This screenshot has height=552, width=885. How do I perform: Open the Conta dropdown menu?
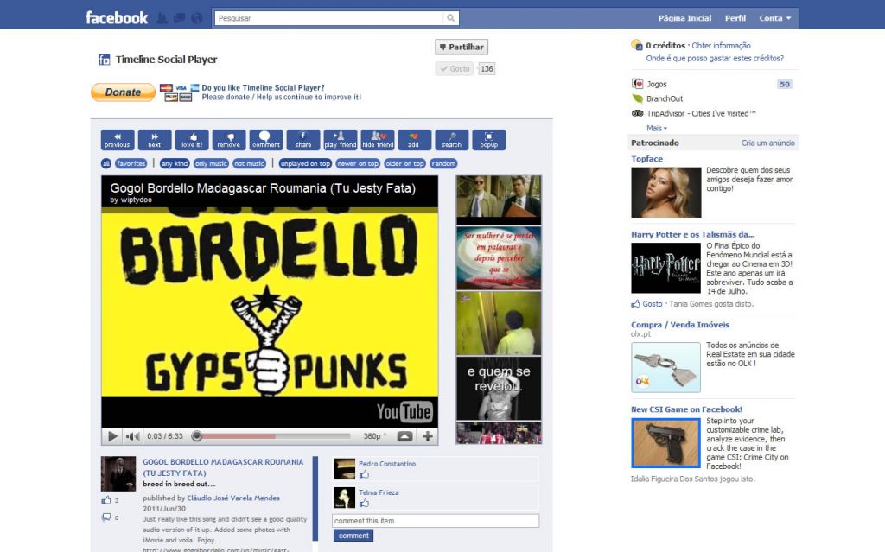pyautogui.click(x=774, y=18)
